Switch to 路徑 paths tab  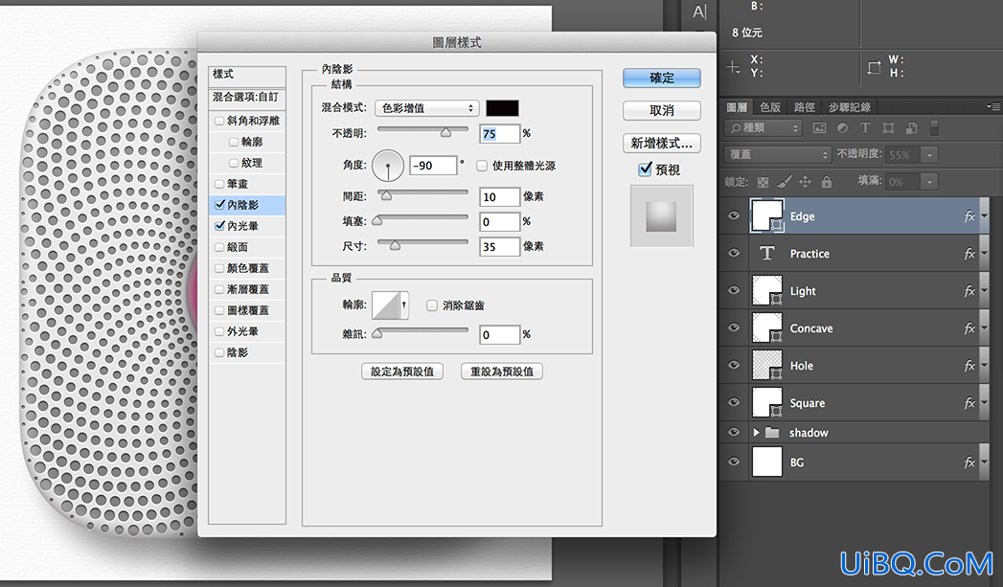[x=804, y=107]
